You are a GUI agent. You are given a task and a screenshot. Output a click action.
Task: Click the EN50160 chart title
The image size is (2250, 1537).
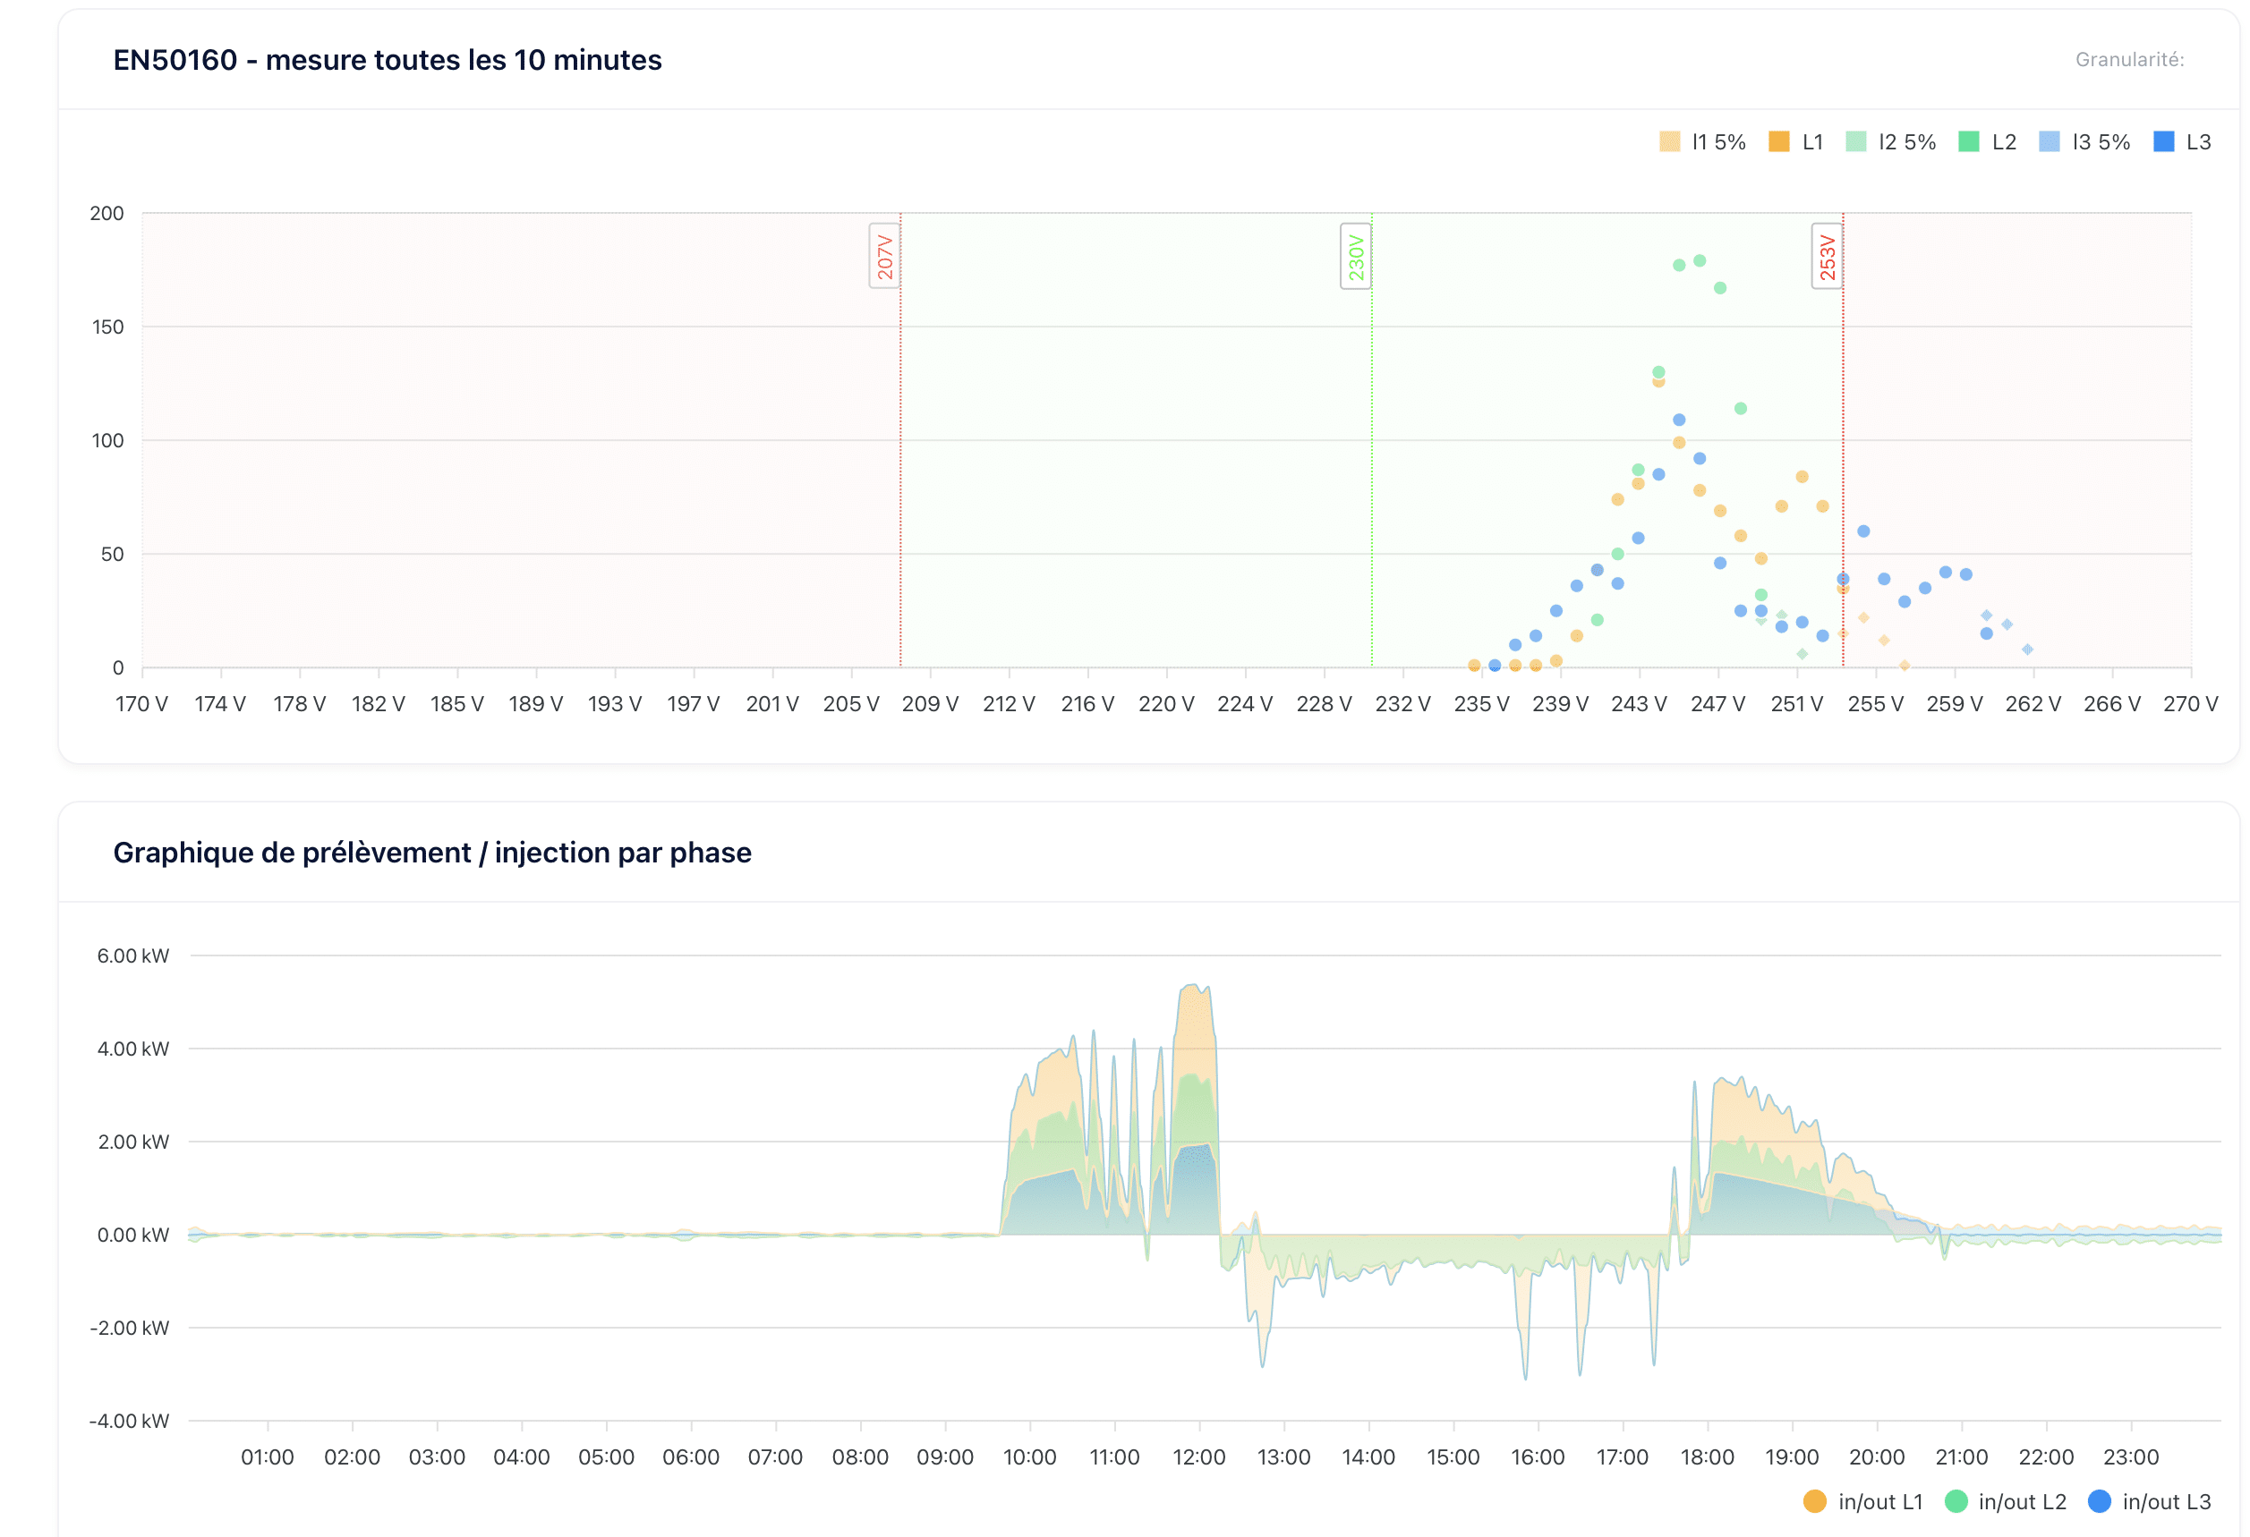point(388,60)
